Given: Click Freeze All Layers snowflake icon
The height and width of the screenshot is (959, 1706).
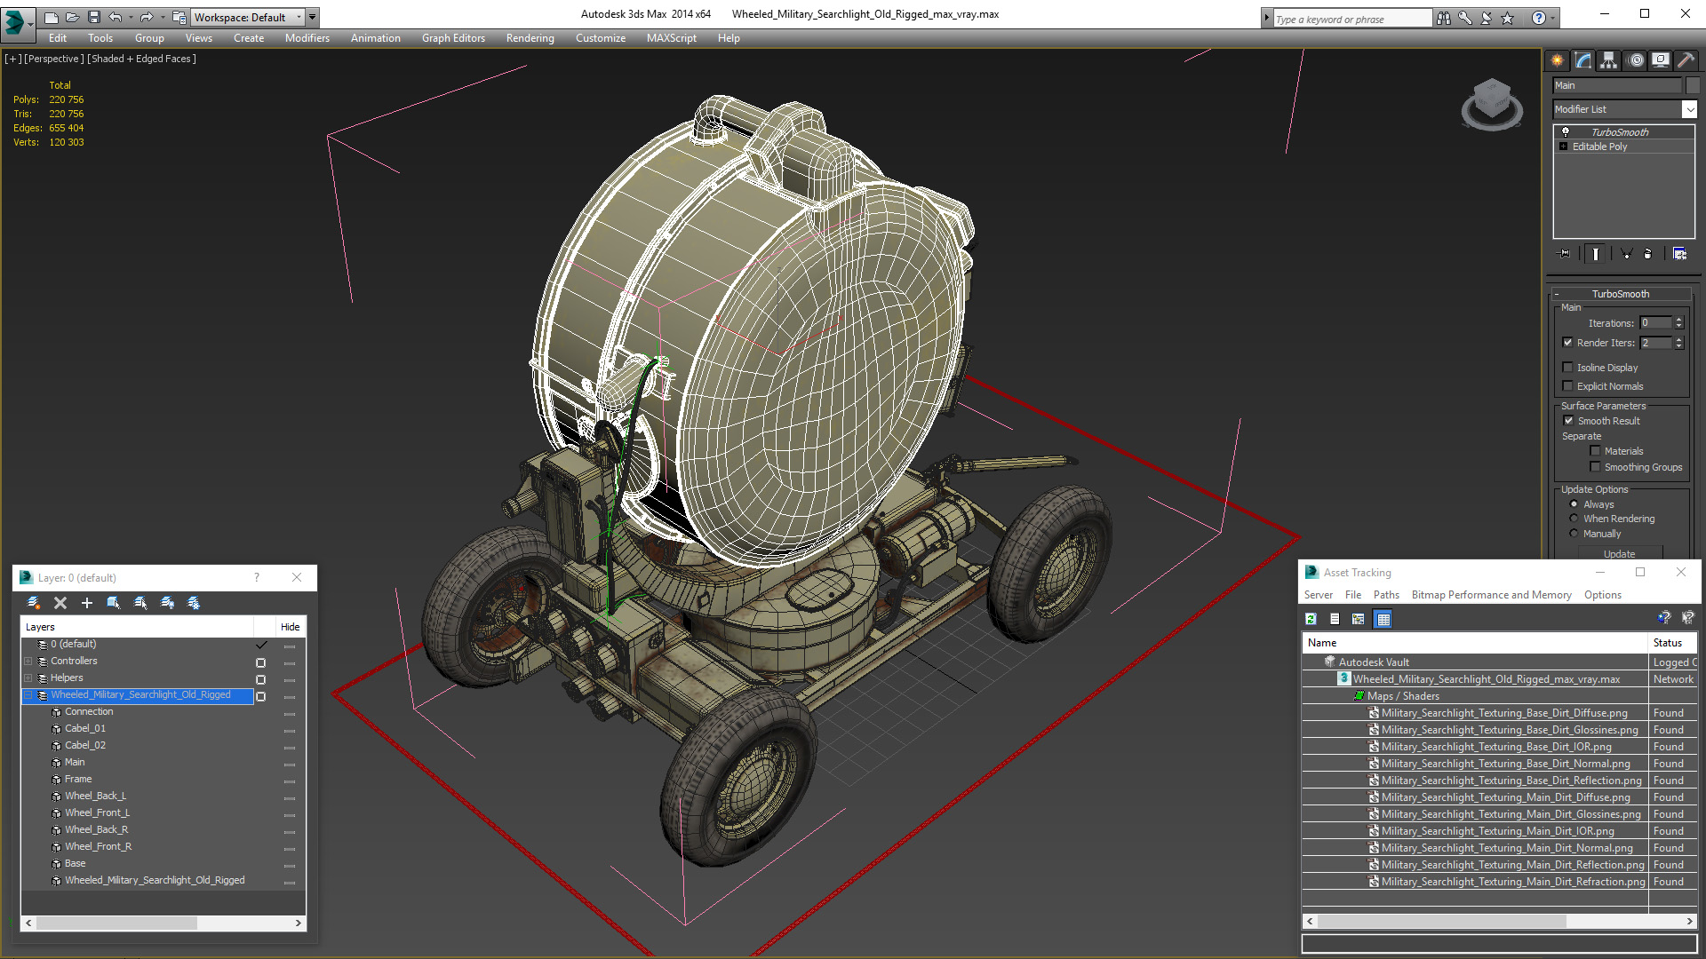Looking at the screenshot, I should click(194, 603).
